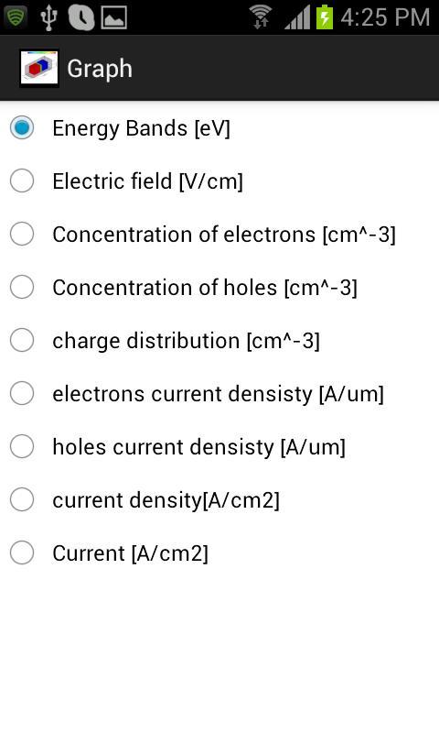Tap the charging battery icon
This screenshot has height=733, width=439.
(325, 17)
